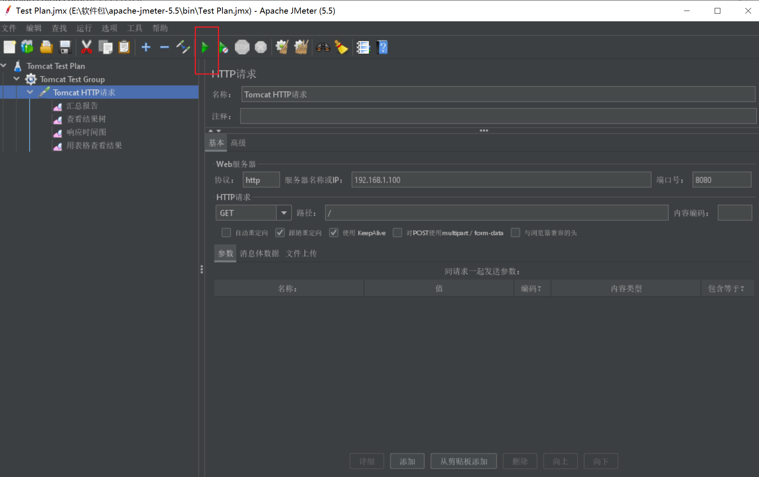This screenshot has width=759, height=477.
Task: Select 查看结果树 in the tree
Action: tap(86, 119)
